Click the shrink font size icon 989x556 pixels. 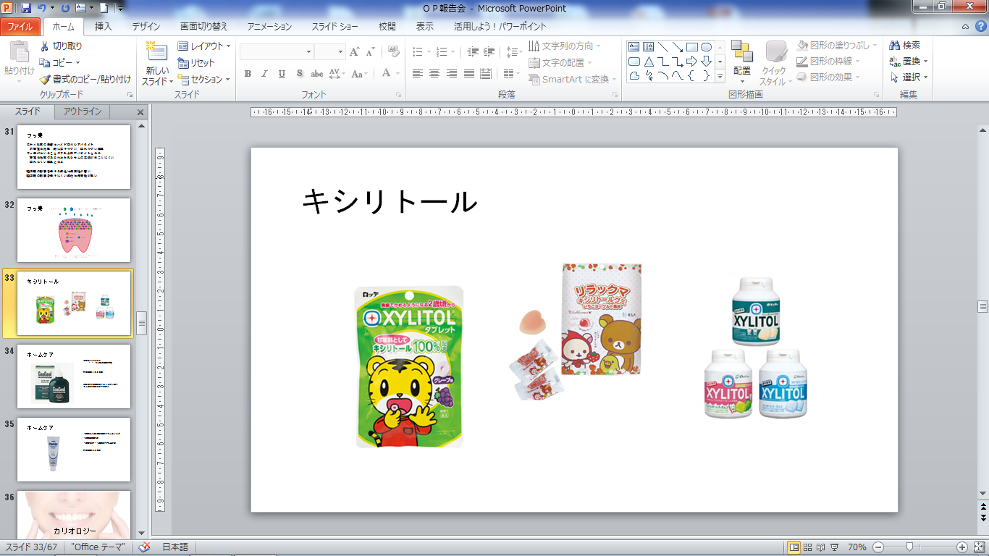(x=371, y=51)
